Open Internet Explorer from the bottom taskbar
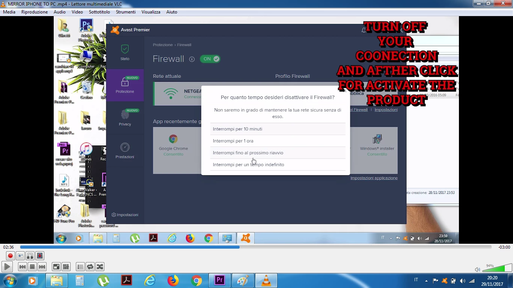 (150, 280)
